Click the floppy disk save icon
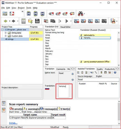121x129 pixels. (37, 21)
